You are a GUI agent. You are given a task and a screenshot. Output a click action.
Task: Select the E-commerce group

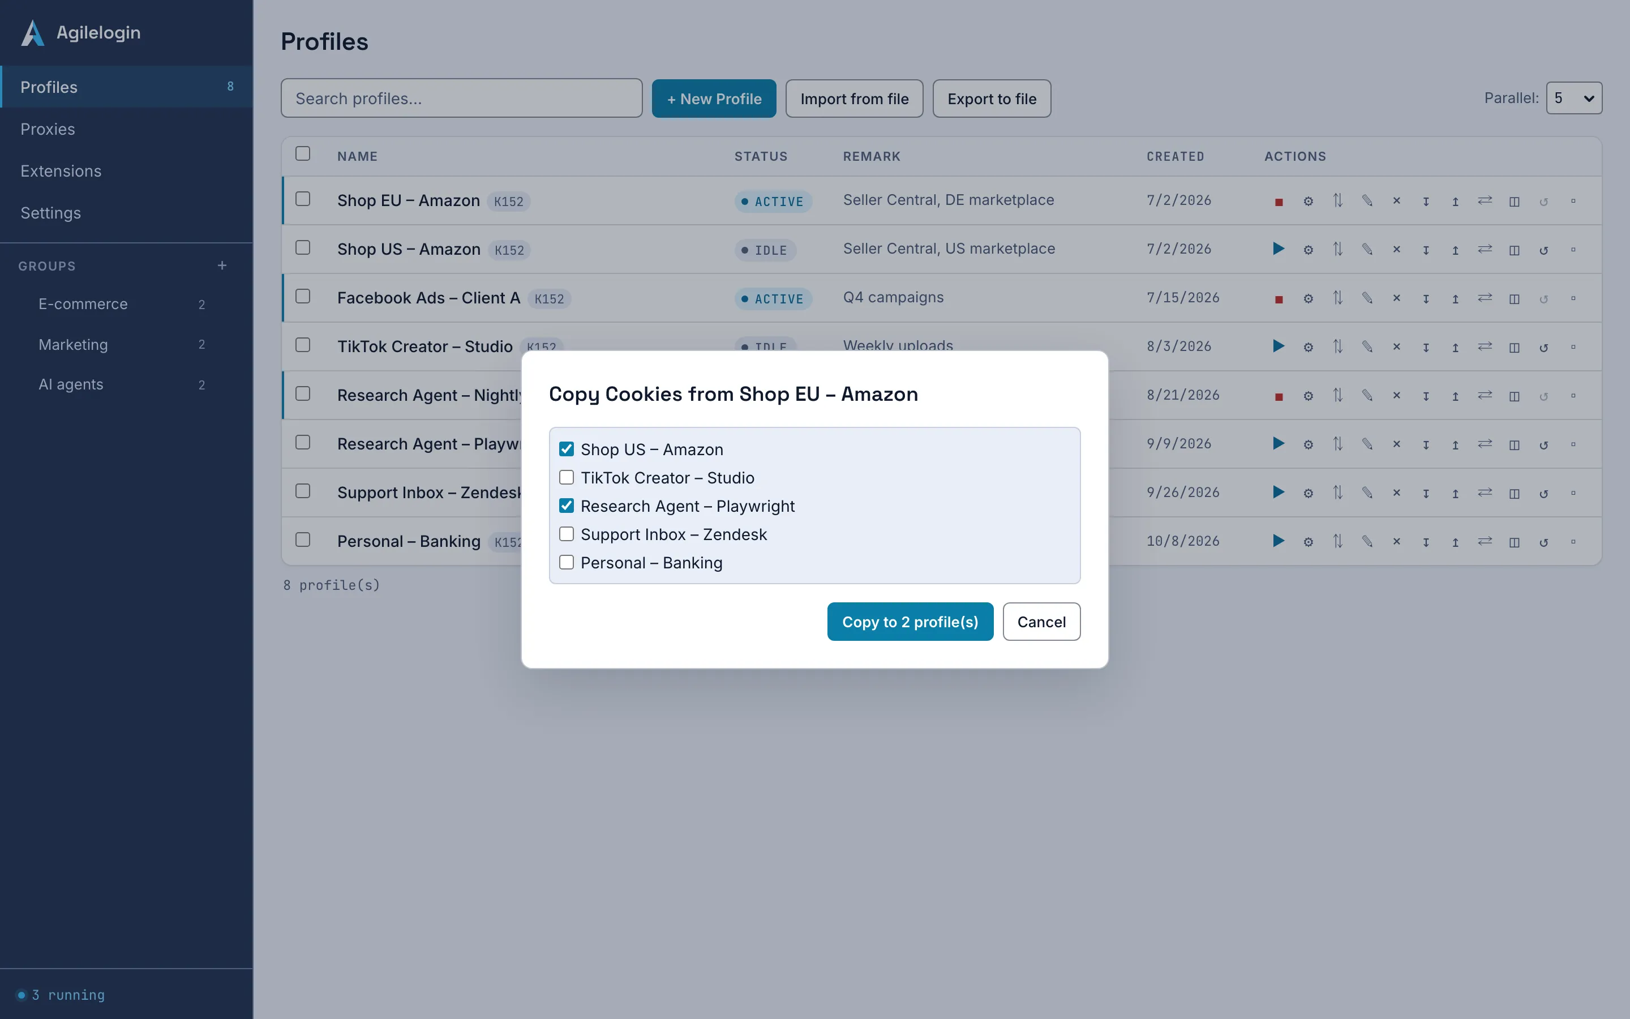121,304
